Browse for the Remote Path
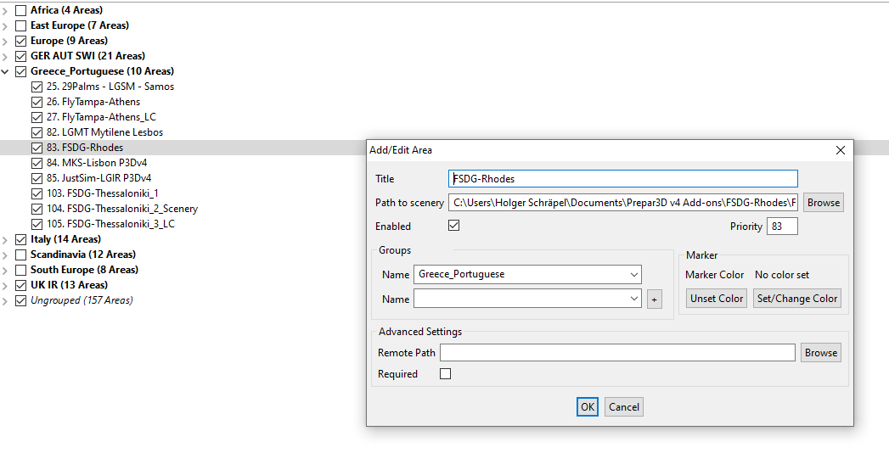The width and height of the screenshot is (889, 470). pyautogui.click(x=820, y=353)
